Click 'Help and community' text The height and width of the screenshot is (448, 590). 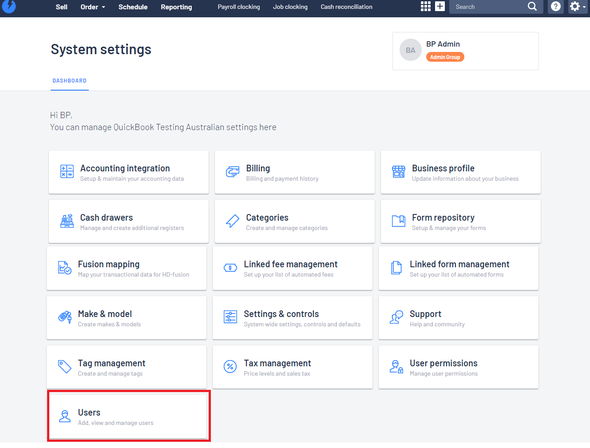[x=437, y=324]
